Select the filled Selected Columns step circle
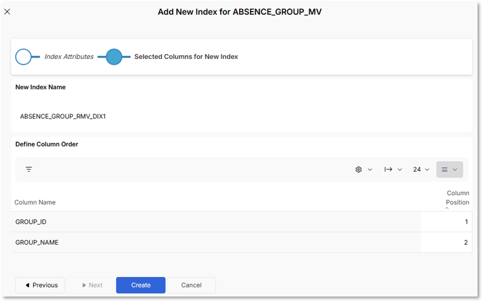Screen dimensions: 483x302 click(x=114, y=57)
